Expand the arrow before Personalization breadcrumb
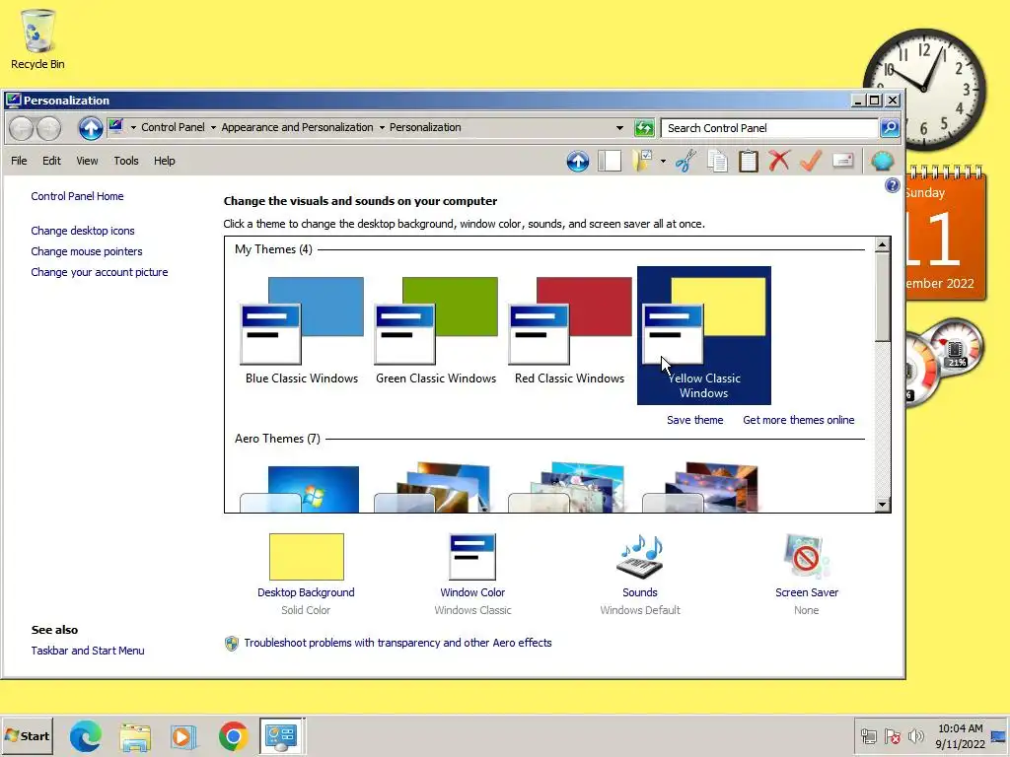The image size is (1010, 757). click(382, 127)
